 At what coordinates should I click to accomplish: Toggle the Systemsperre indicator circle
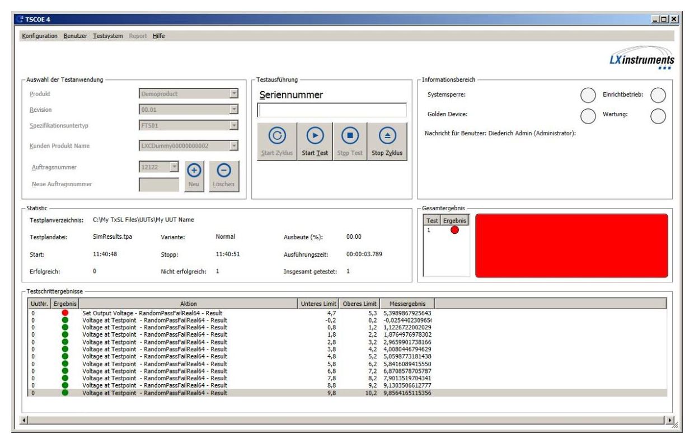[588, 95]
